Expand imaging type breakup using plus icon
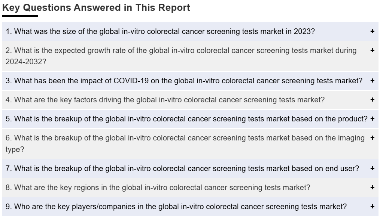This screenshot has width=380, height=217. point(372,138)
